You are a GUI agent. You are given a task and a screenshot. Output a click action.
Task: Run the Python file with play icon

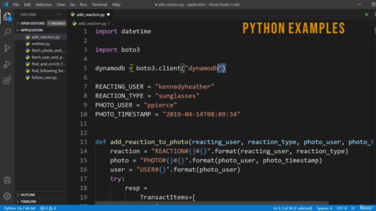(x=367, y=15)
